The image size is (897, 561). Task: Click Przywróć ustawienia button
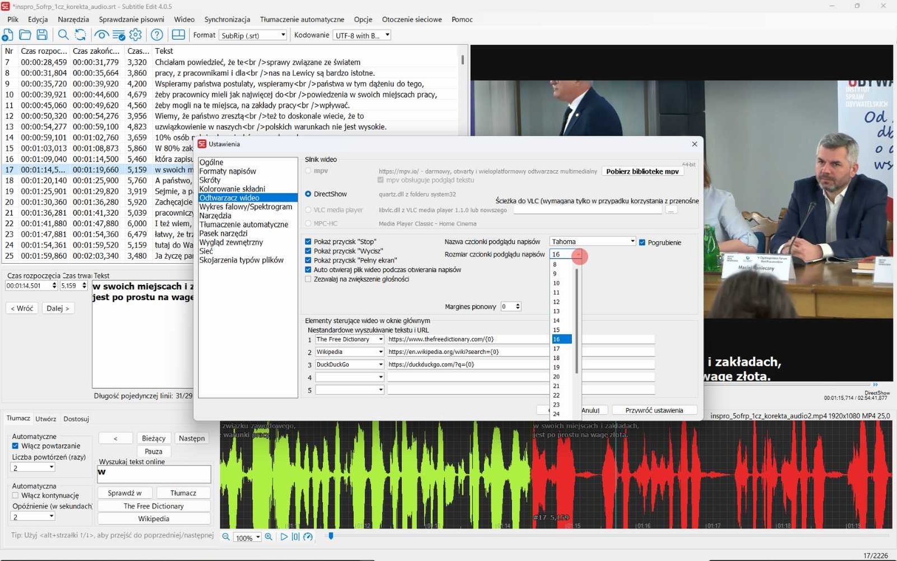click(x=654, y=410)
